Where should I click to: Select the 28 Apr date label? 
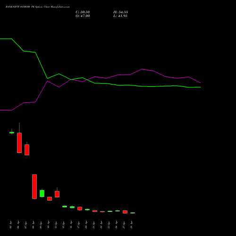pyautogui.click(x=132, y=225)
